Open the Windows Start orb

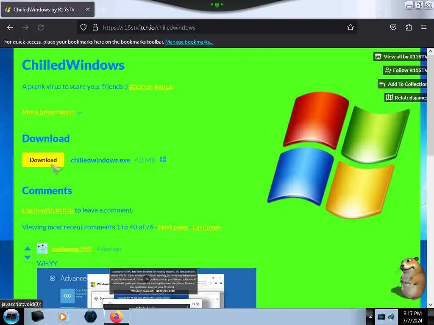pos(11,317)
